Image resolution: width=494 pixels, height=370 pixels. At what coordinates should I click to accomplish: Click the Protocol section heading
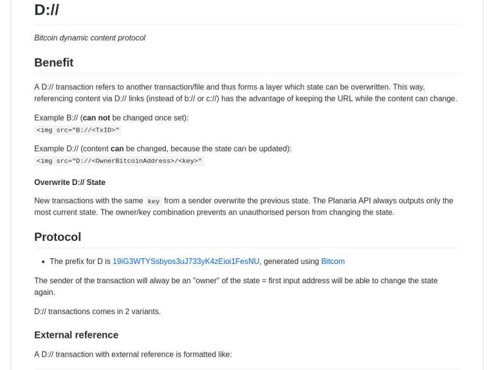[x=57, y=237]
